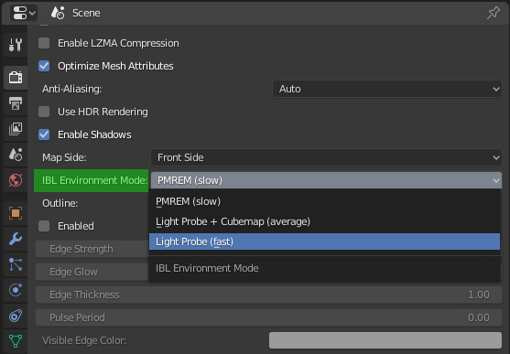Click the Outline section label
510x354 pixels.
coord(60,203)
